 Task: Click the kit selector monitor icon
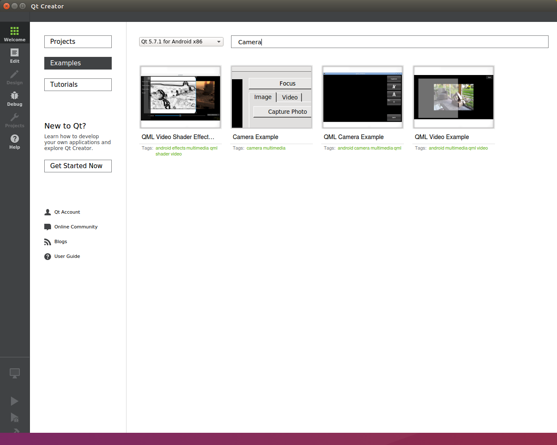(x=14, y=373)
